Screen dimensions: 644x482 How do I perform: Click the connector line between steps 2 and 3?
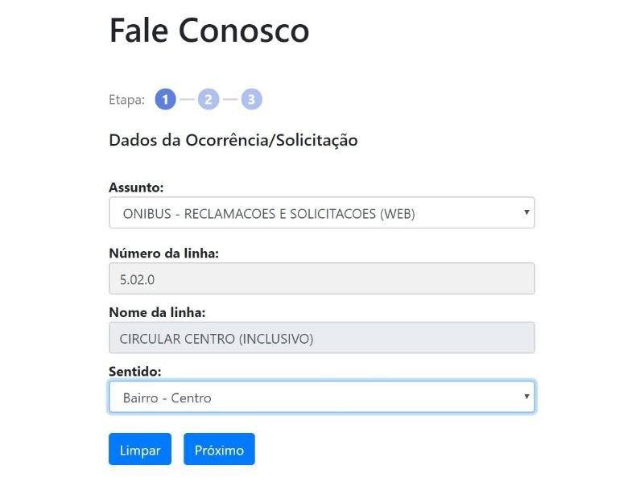[x=229, y=98]
